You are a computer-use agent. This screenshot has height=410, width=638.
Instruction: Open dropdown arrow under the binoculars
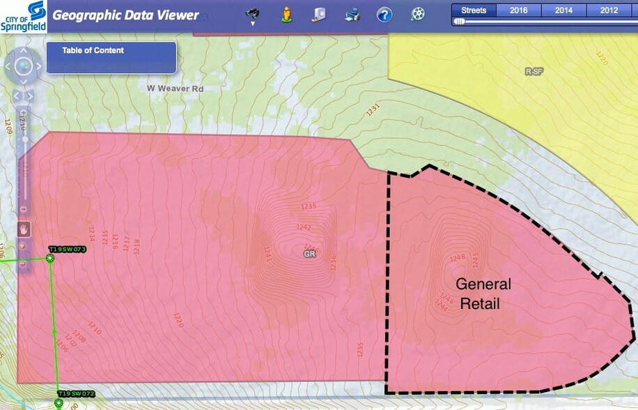tap(254, 23)
